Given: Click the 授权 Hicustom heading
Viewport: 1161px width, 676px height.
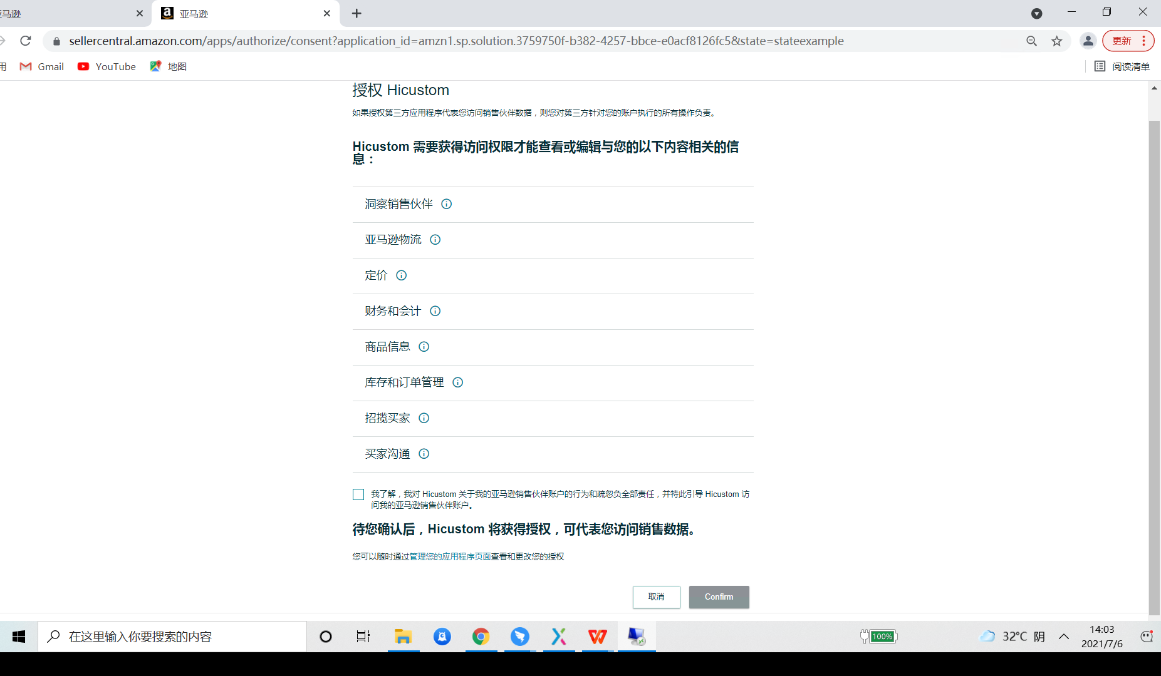Looking at the screenshot, I should pos(401,90).
